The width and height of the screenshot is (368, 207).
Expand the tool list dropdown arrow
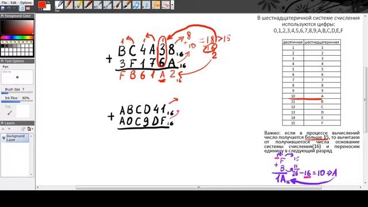tap(172, 5)
